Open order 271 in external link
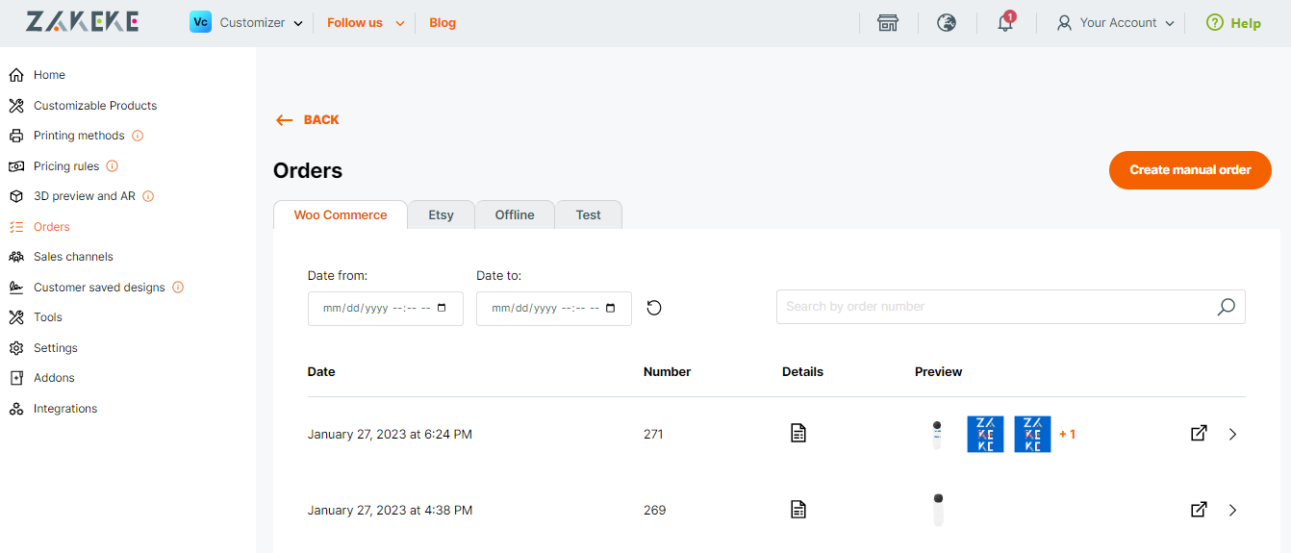The height and width of the screenshot is (553, 1291). coord(1199,434)
